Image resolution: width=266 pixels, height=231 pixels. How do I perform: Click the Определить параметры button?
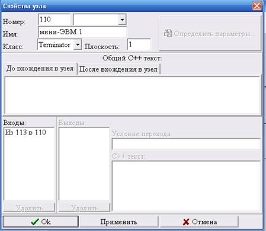(x=210, y=33)
